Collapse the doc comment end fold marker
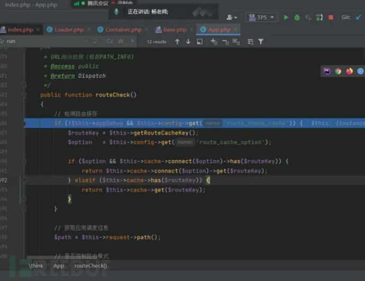365x281 pixels. point(24,85)
